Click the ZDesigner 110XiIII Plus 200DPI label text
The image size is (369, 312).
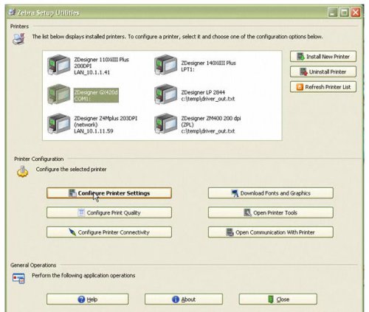tap(101, 66)
